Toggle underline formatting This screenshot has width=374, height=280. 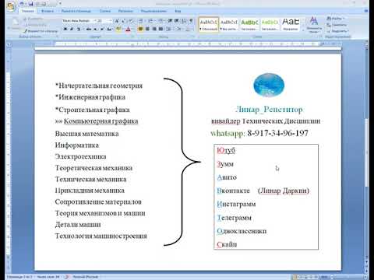coord(79,30)
